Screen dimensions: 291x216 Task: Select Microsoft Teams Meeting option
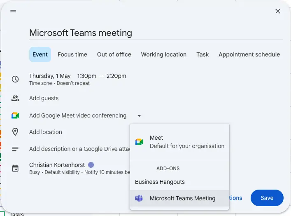(182, 198)
